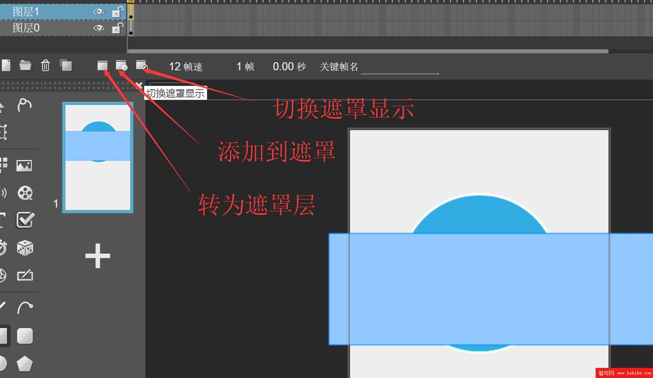Convert layer to mask layer
The image size is (653, 378).
(x=103, y=65)
